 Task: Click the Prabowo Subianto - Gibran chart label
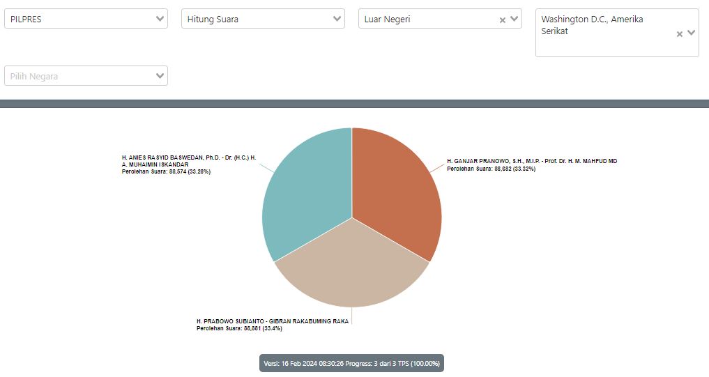pos(272,321)
